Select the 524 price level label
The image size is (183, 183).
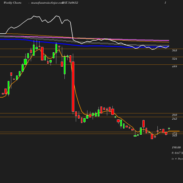[174, 59]
